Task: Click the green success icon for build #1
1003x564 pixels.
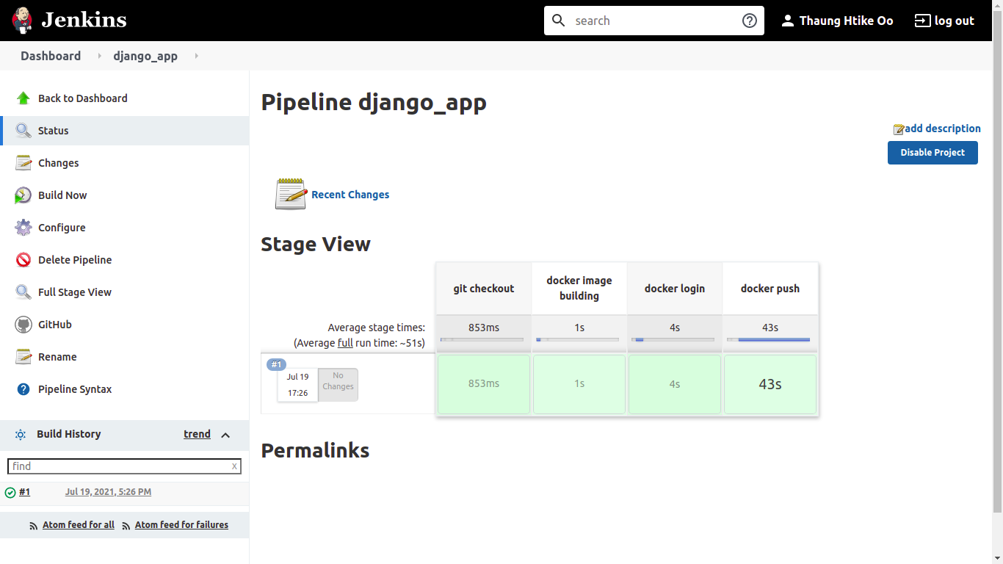Action: [10, 493]
